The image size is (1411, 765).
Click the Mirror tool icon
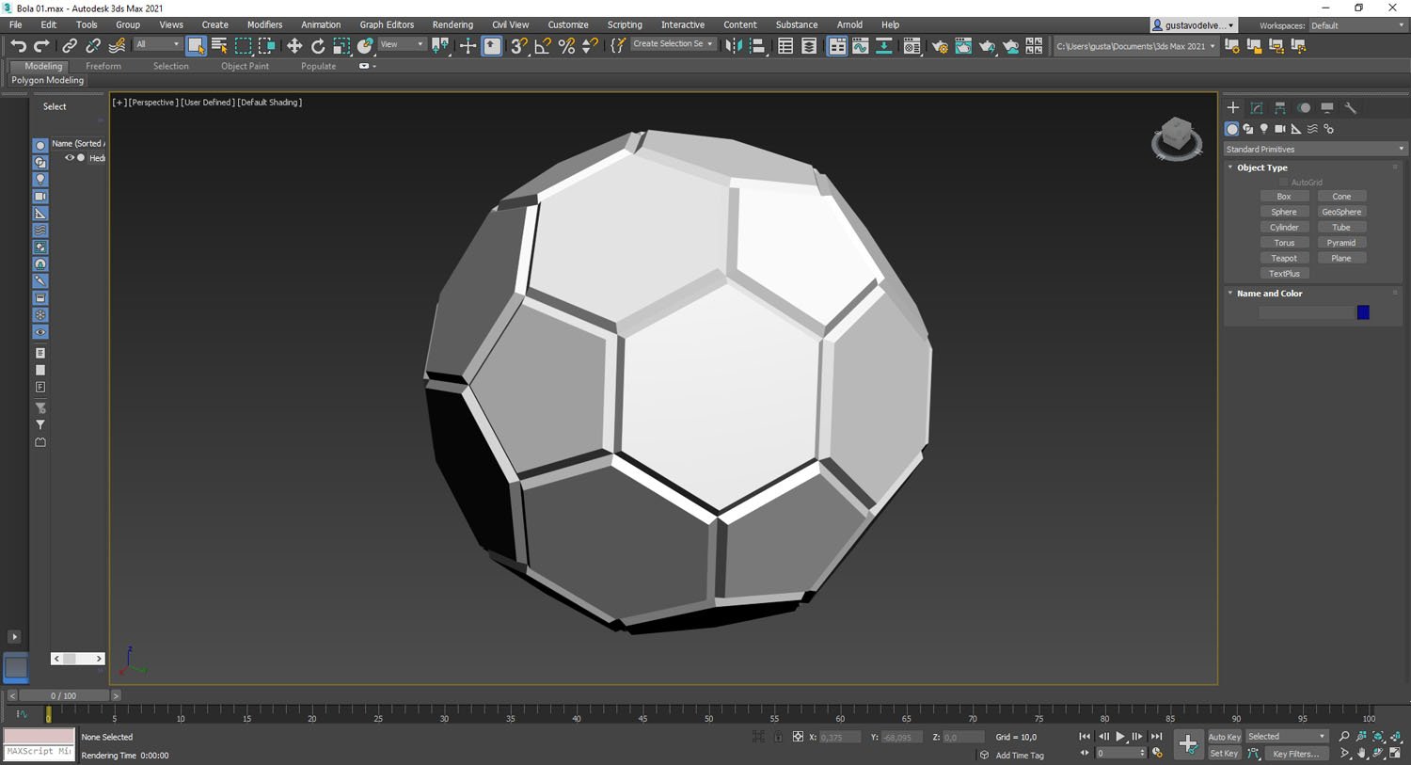[x=734, y=45]
